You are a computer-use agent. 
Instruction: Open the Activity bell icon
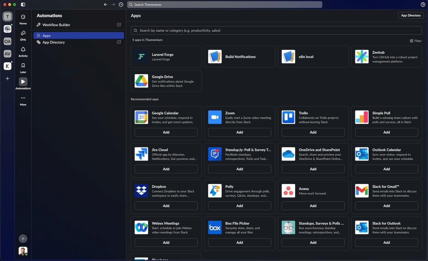[x=23, y=52]
